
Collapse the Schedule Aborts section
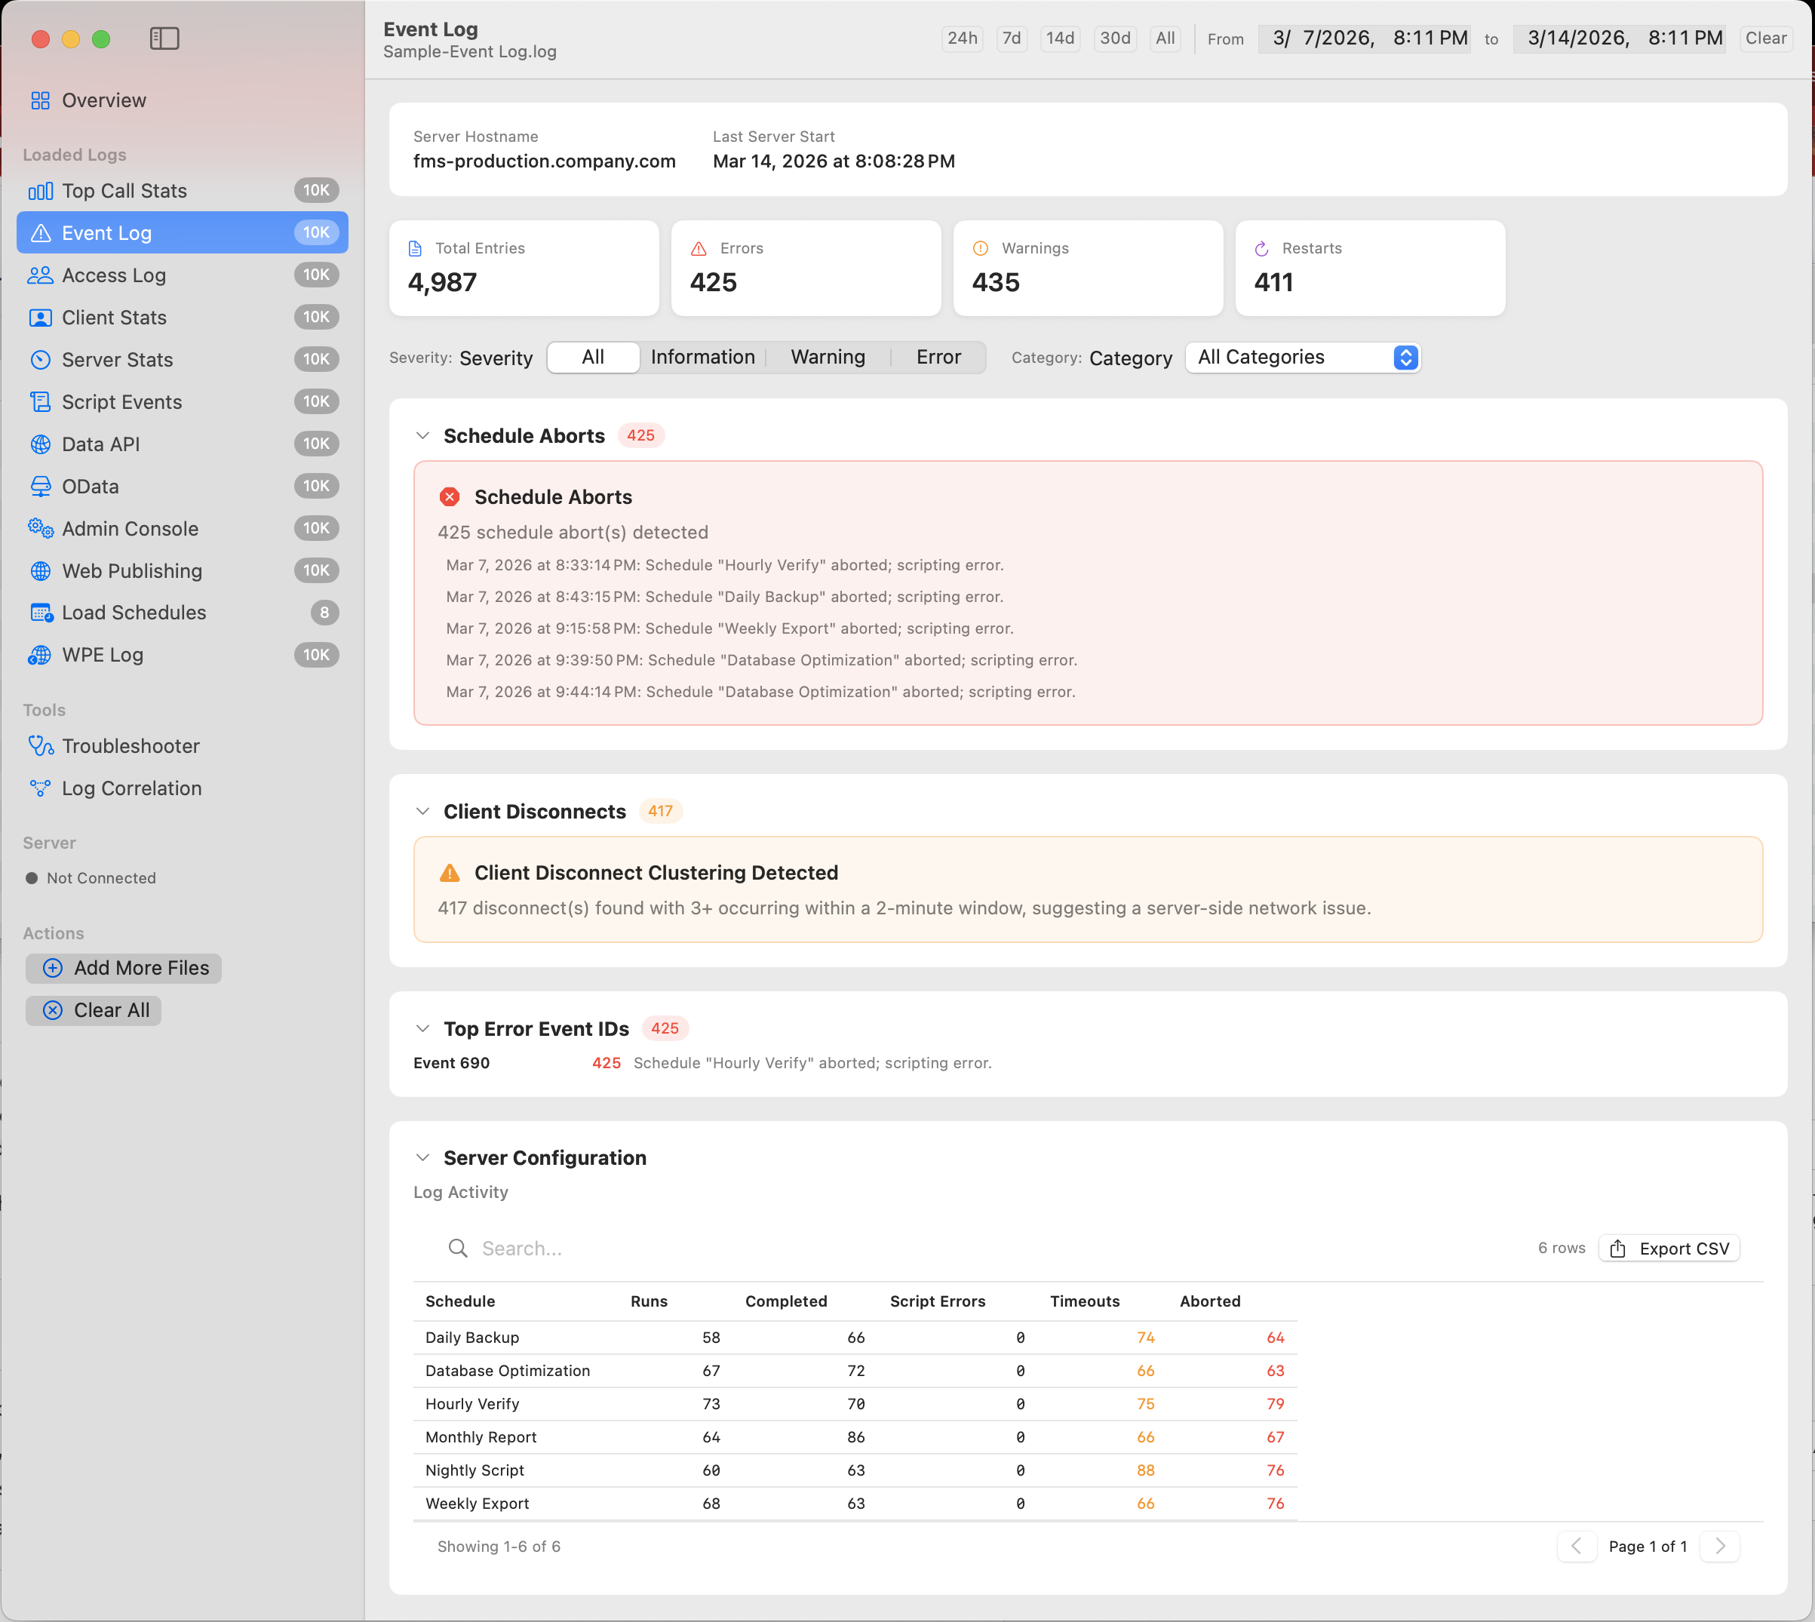coord(422,436)
